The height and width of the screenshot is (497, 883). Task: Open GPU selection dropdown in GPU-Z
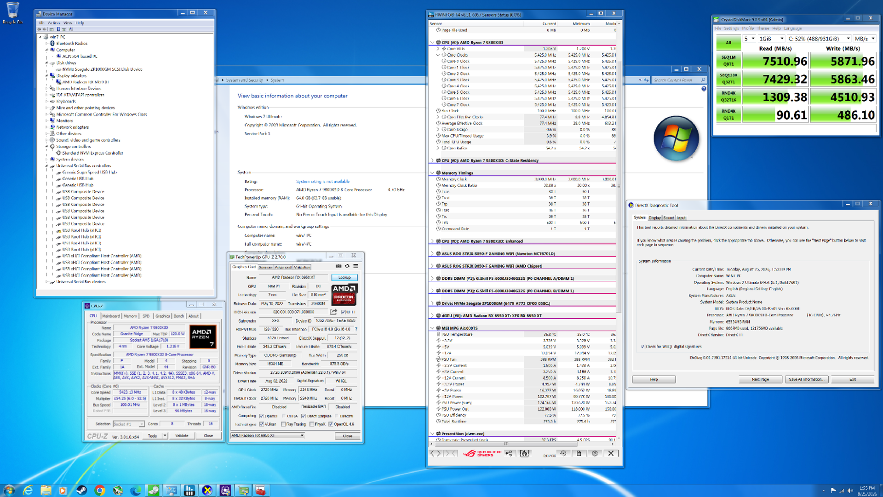[267, 435]
